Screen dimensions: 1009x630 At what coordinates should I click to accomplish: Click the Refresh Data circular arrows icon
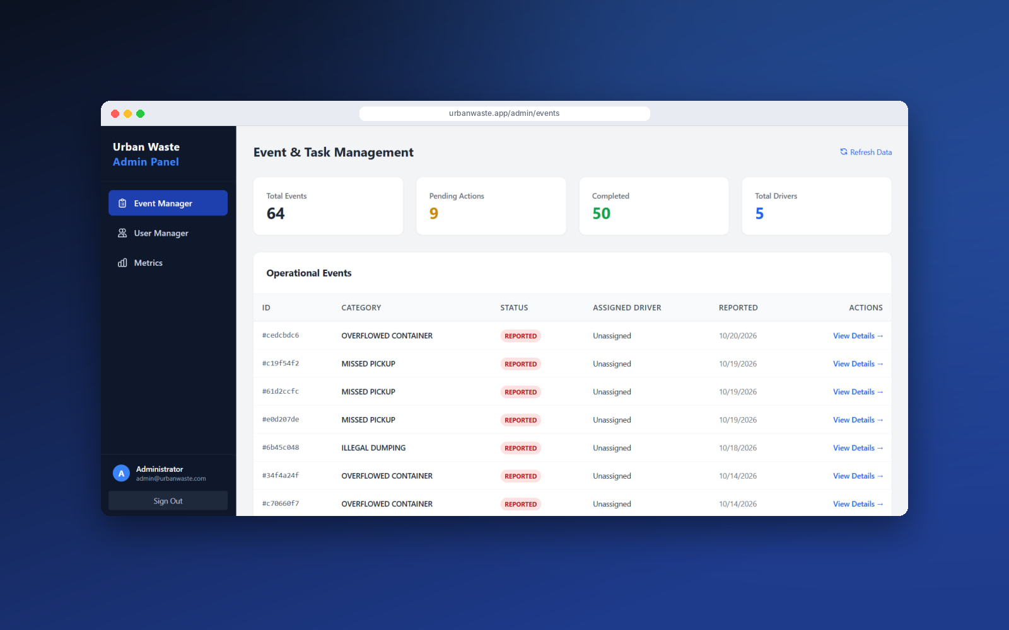click(844, 152)
